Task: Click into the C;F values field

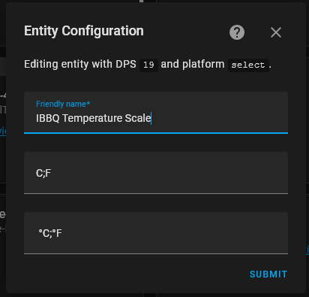Action: [x=156, y=173]
